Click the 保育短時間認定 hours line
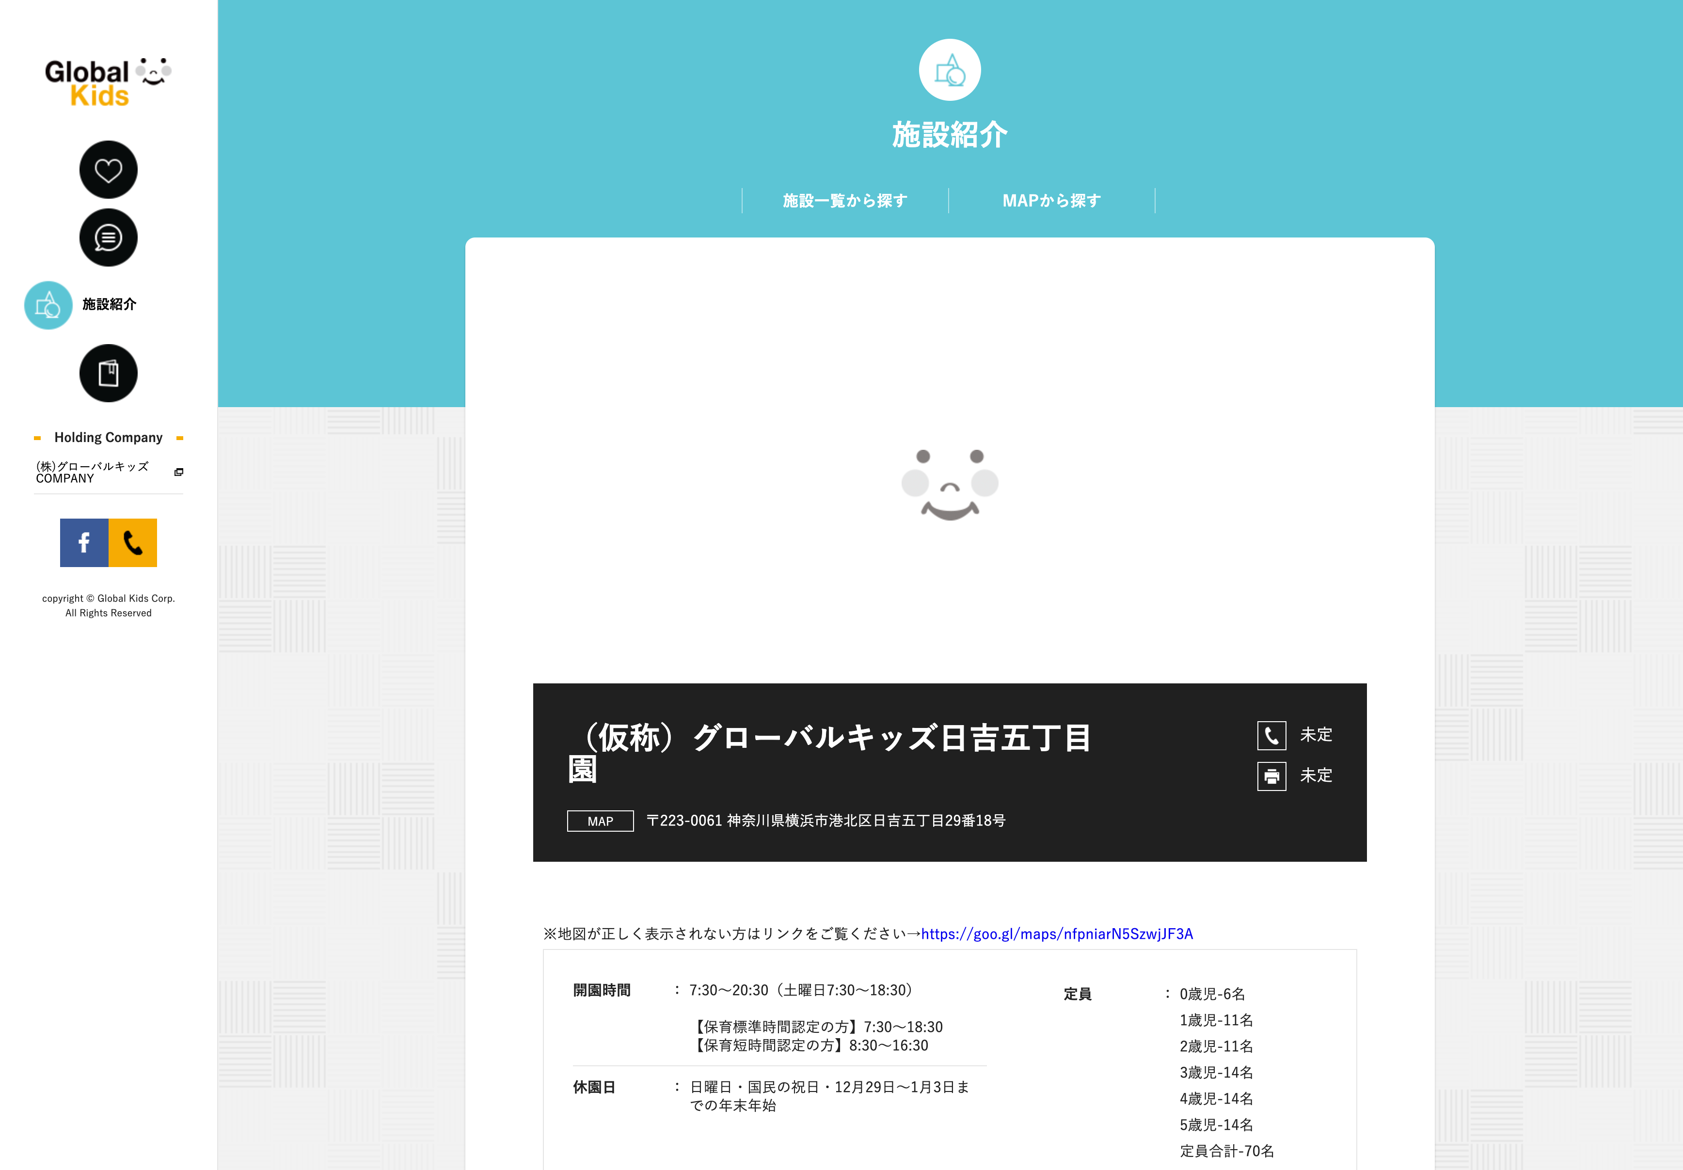1683x1170 pixels. click(809, 1046)
